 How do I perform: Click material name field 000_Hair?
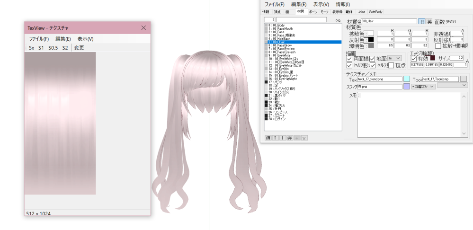(x=389, y=21)
